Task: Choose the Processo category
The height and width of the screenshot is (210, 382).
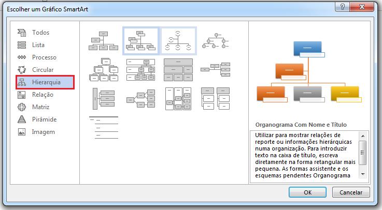Action: [x=44, y=57]
